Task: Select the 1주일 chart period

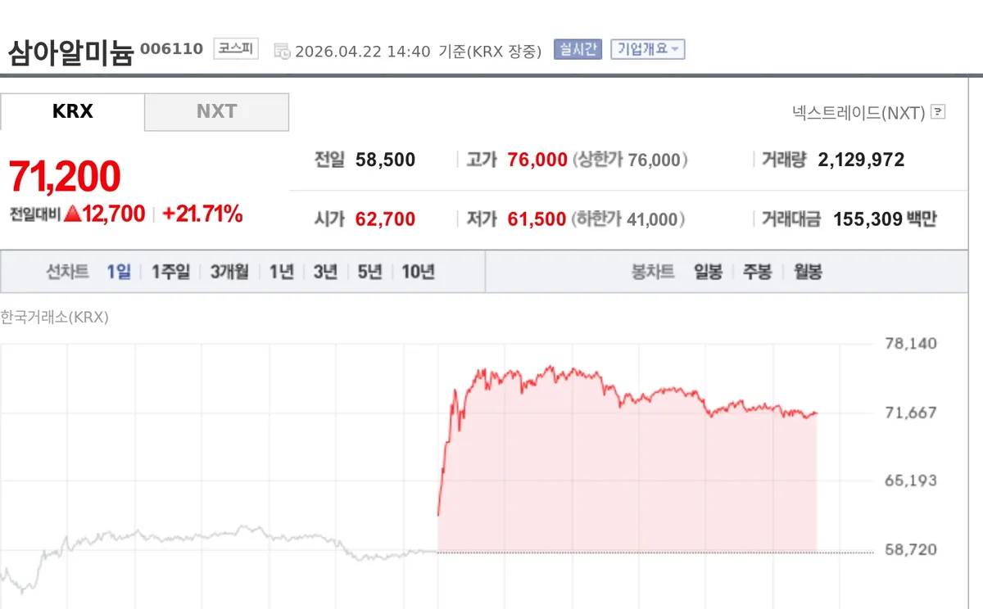Action: [x=170, y=272]
